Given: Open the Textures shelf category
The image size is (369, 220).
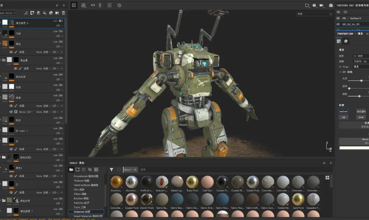Looking at the screenshot, I should click(81, 181).
